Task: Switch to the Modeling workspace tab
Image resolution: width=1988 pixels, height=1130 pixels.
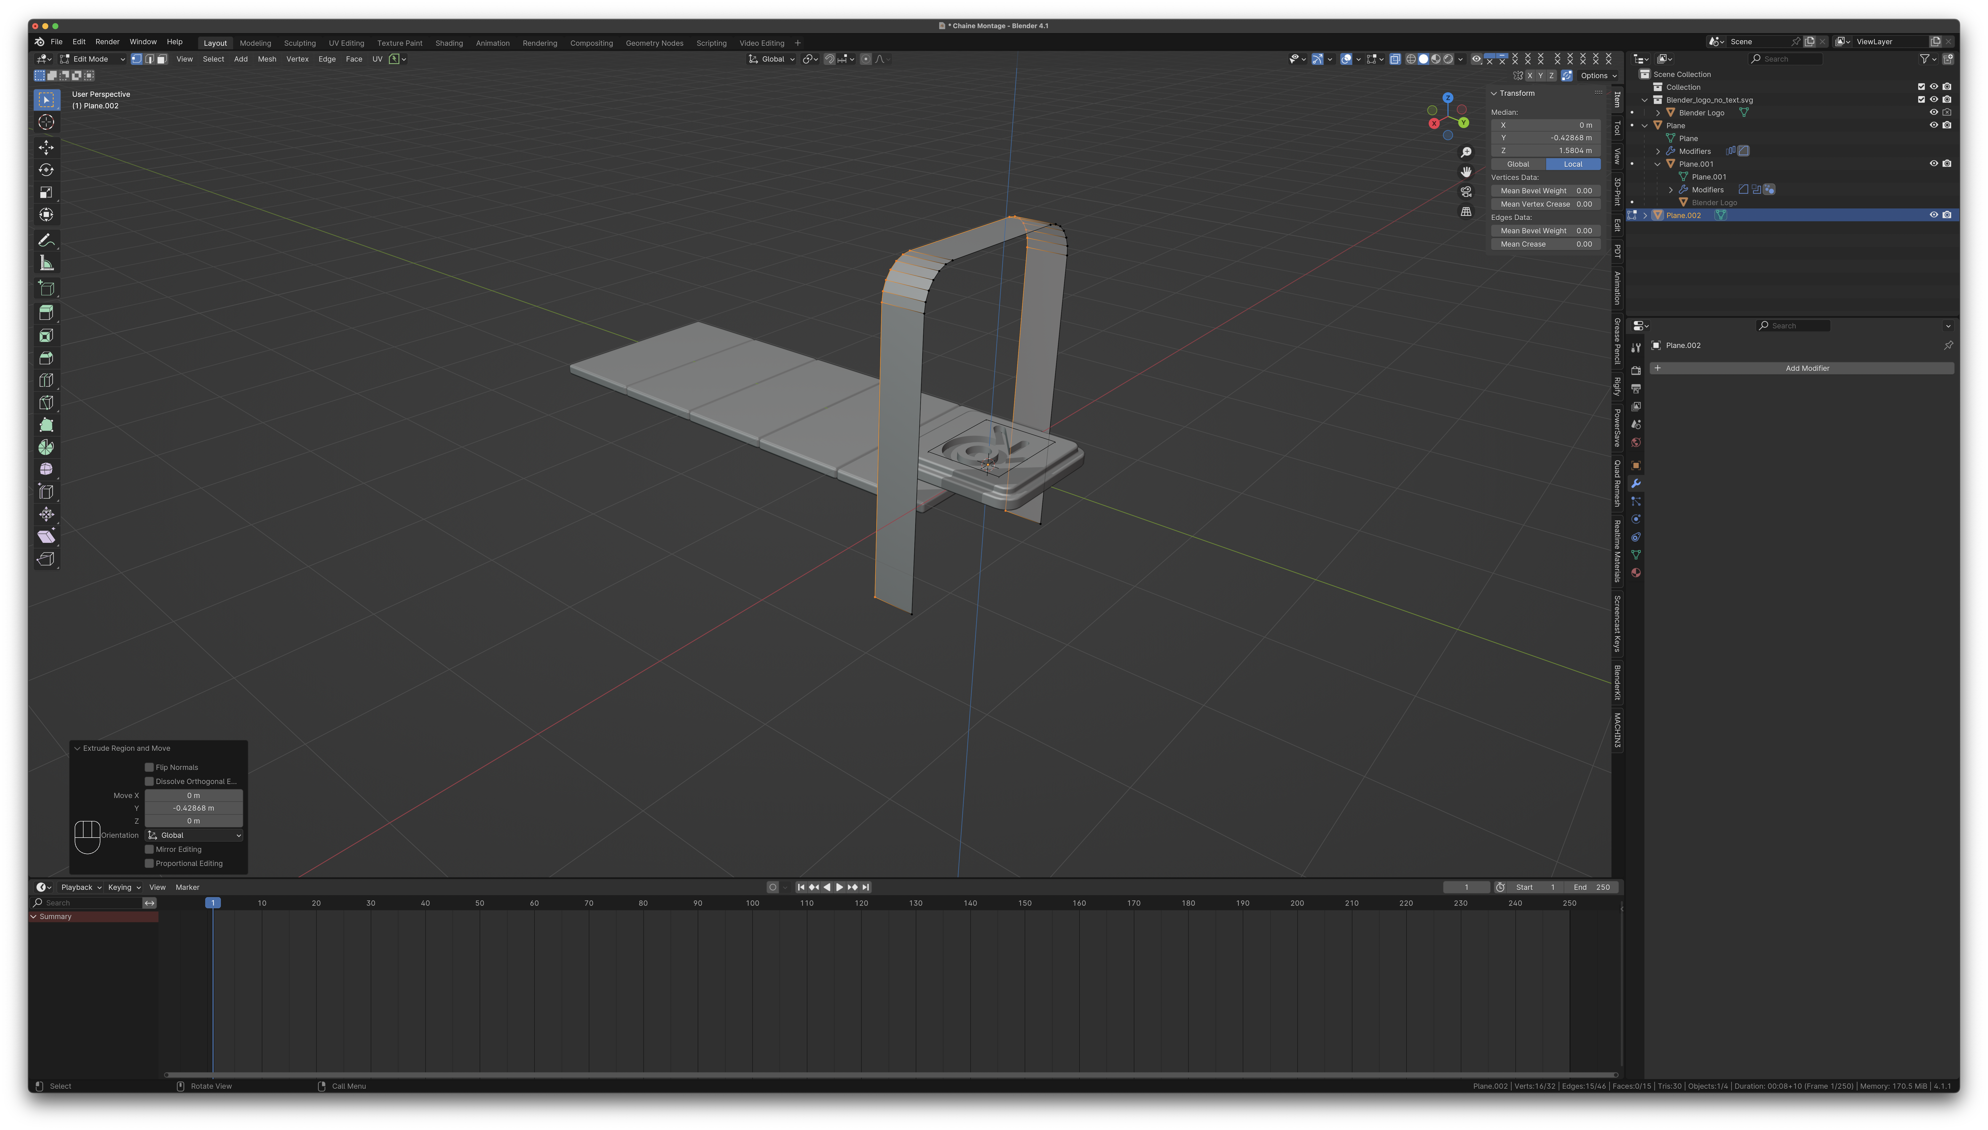Action: [255, 44]
